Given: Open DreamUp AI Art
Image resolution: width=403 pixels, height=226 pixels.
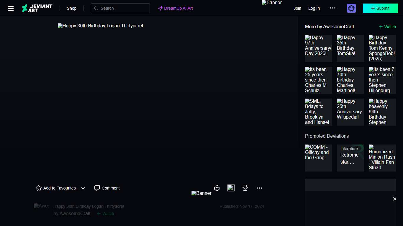Looking at the screenshot, I should pyautogui.click(x=175, y=8).
